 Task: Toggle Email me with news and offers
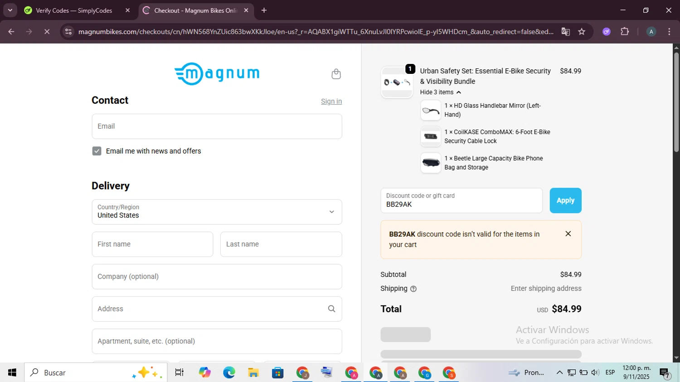(97, 151)
